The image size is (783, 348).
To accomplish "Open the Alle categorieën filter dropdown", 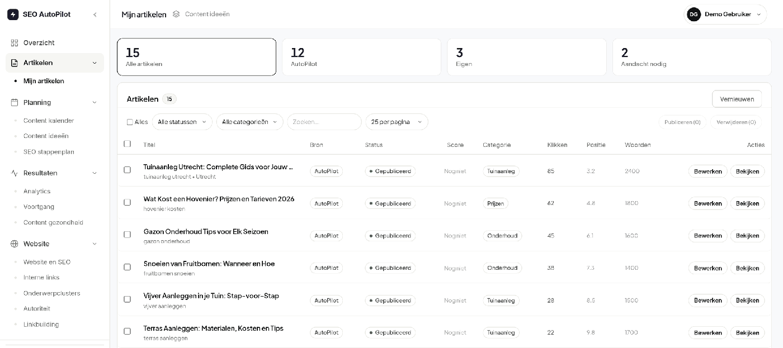I will 249,122.
